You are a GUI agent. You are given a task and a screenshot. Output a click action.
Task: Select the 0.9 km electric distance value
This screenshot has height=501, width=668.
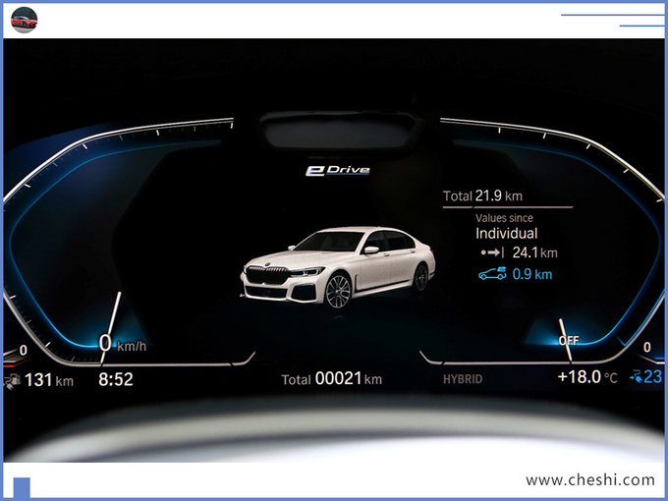(x=532, y=274)
